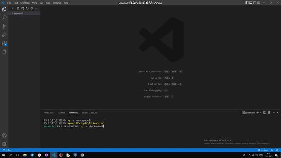
Task: Select the Terminal tab
Action: 73,113
